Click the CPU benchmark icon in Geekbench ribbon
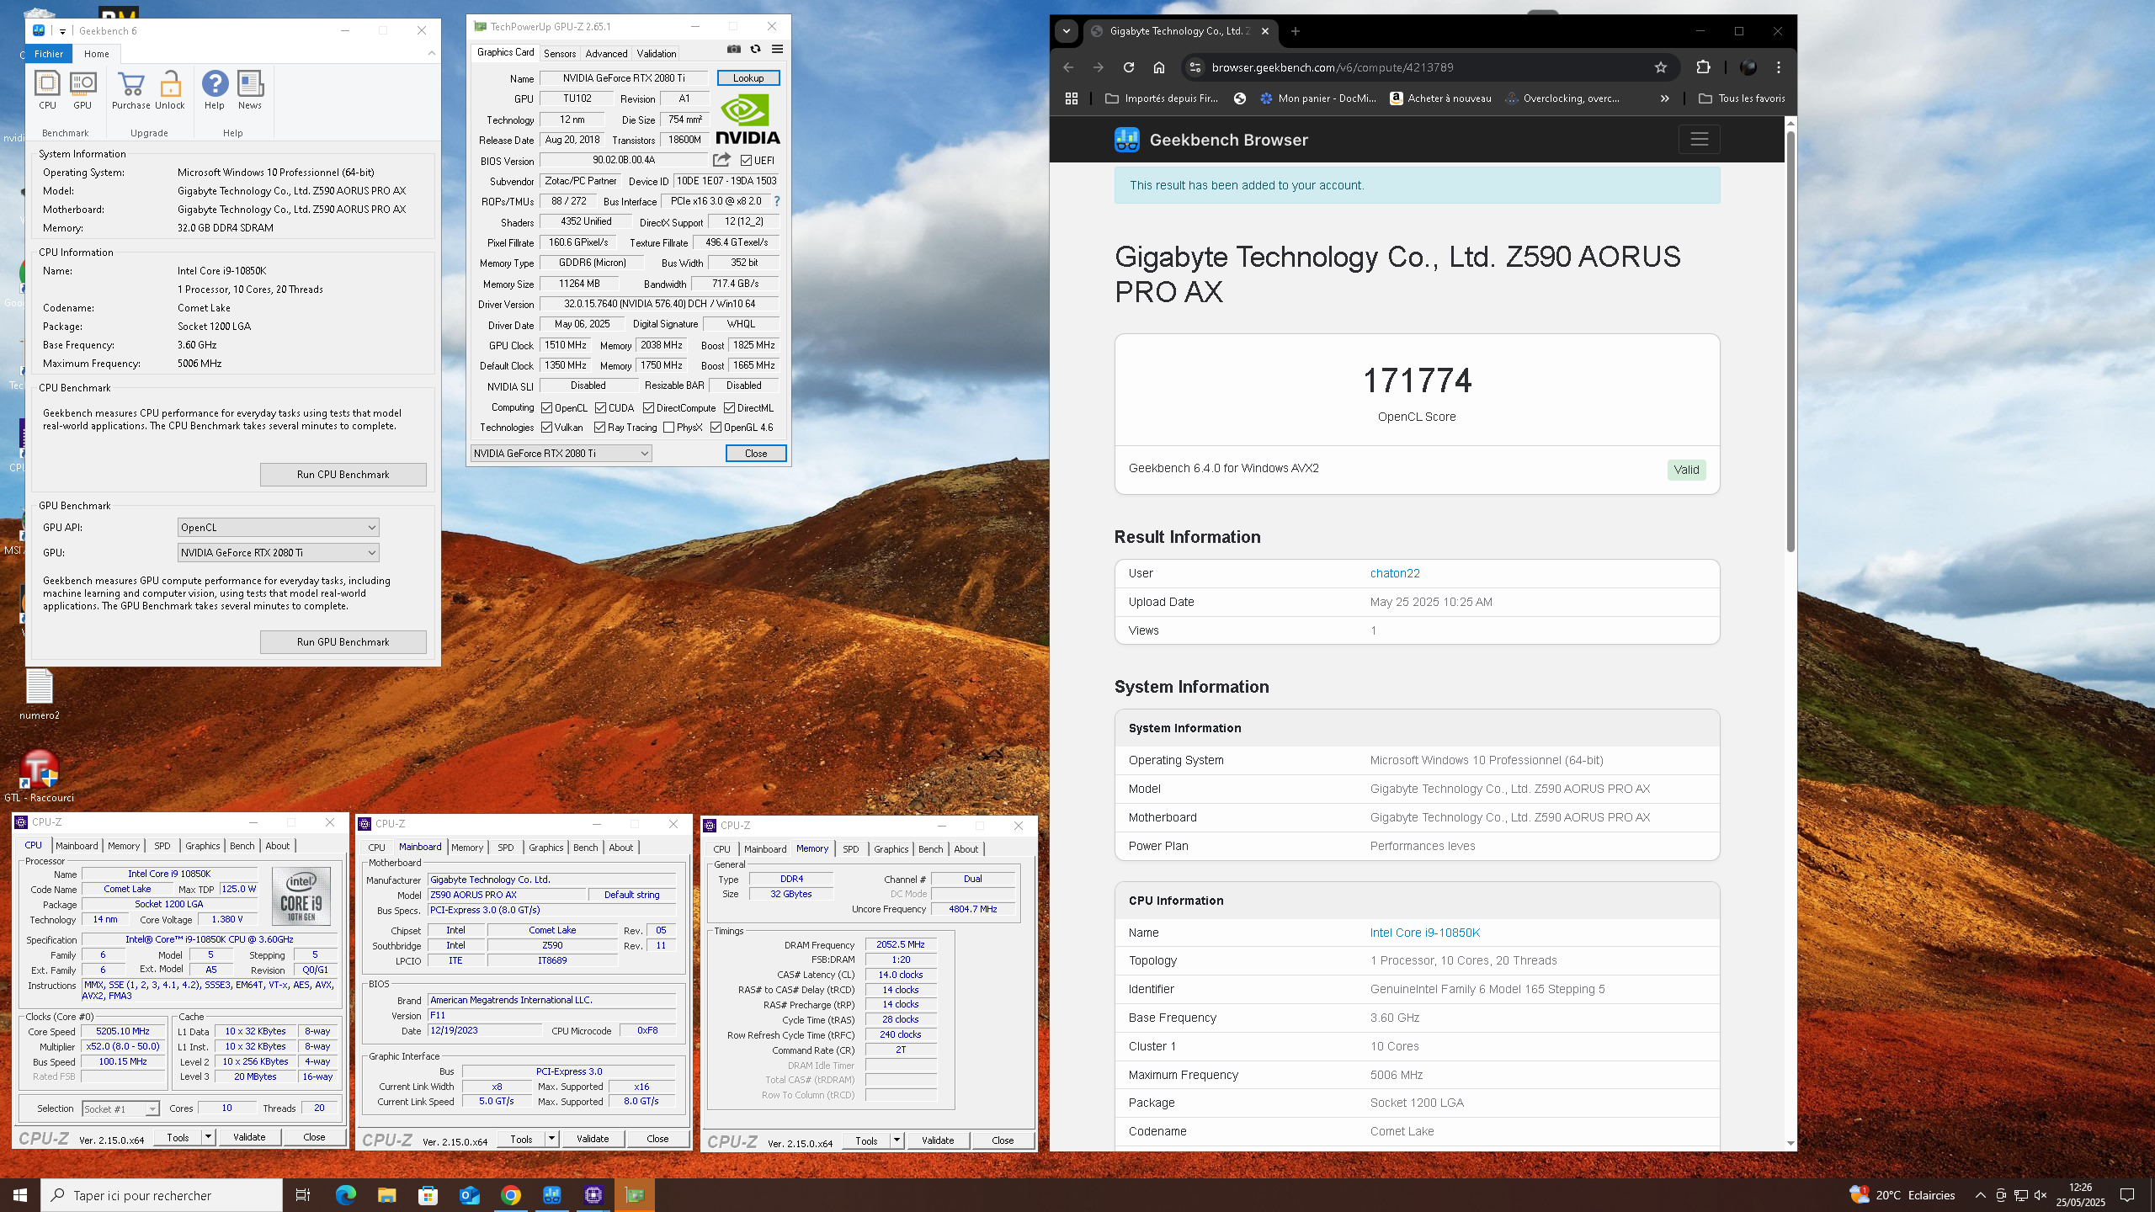The height and width of the screenshot is (1212, 2155). coord(47,90)
